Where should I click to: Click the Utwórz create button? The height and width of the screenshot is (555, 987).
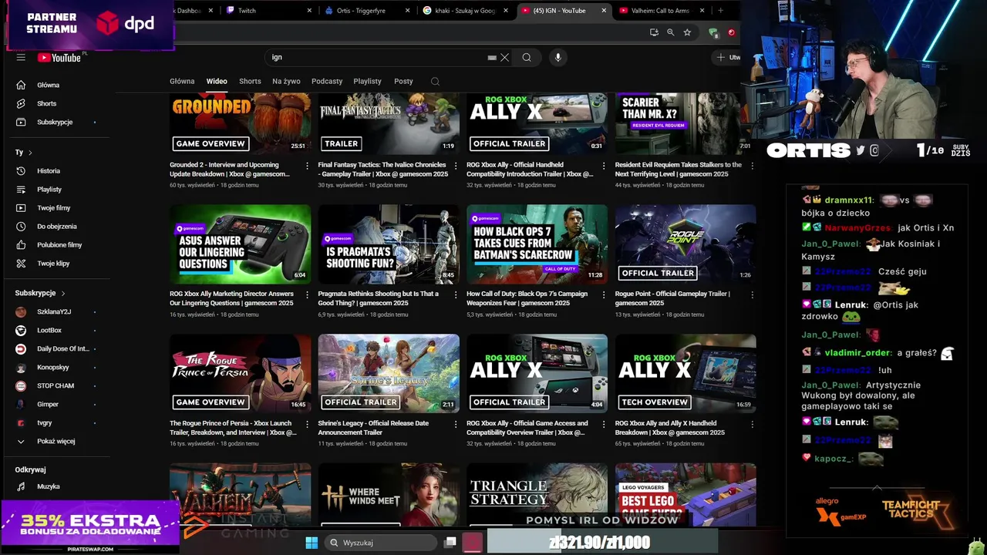coord(727,57)
